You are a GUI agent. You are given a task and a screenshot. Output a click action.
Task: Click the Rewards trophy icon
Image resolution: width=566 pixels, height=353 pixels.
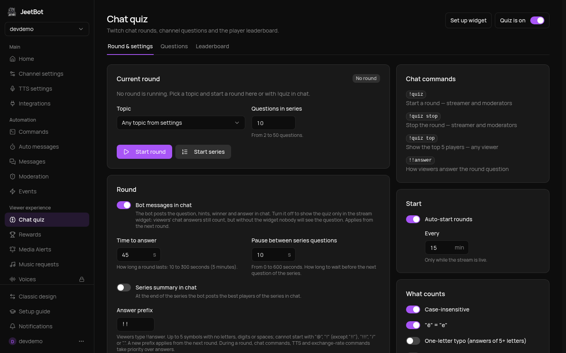(x=13, y=235)
